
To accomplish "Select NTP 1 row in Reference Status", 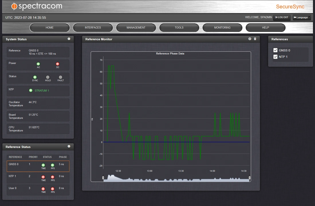I will click(38, 178).
